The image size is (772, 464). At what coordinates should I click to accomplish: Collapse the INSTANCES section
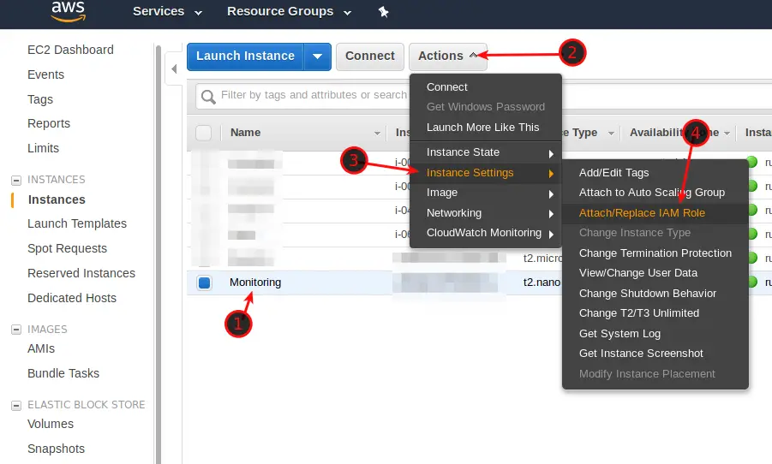coord(16,180)
